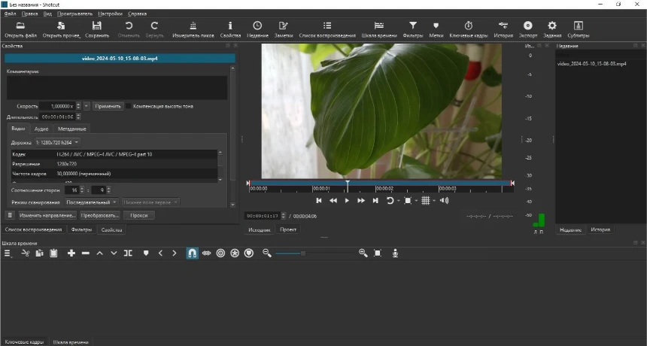Image resolution: width=647 pixels, height=346 pixels.
Task: Click record audio microphone icon
Action: click(395, 253)
